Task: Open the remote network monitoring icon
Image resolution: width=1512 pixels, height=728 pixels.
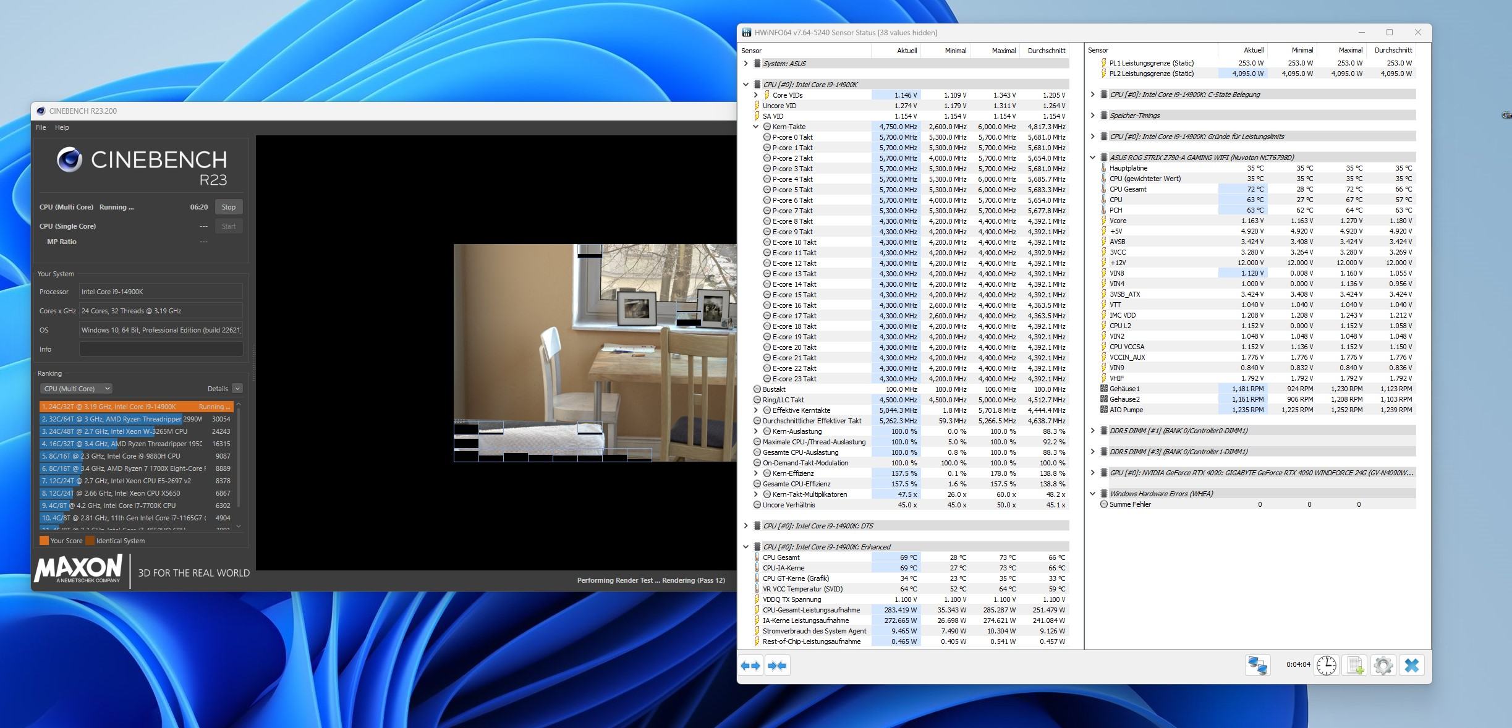Action: 1257,665
